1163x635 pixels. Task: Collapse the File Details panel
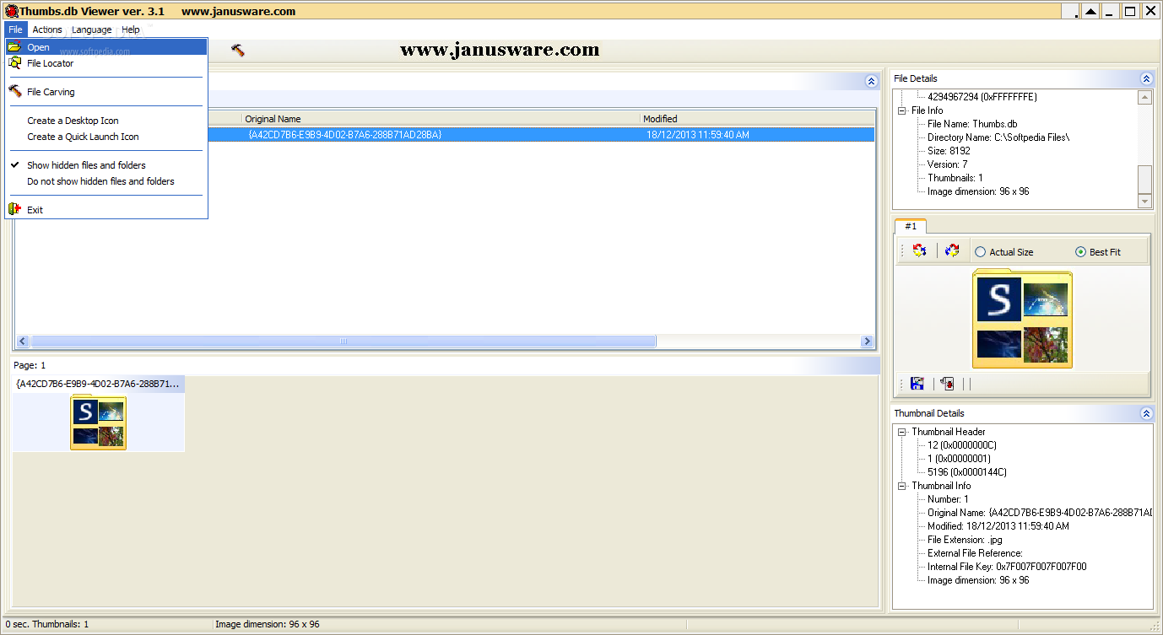(1146, 78)
